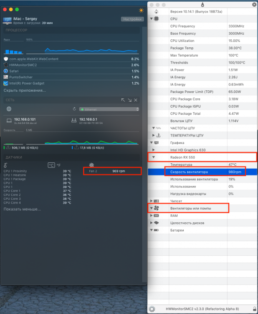Switch temperature units to °C
This screenshot has width=258, height=314.
(51, 165)
